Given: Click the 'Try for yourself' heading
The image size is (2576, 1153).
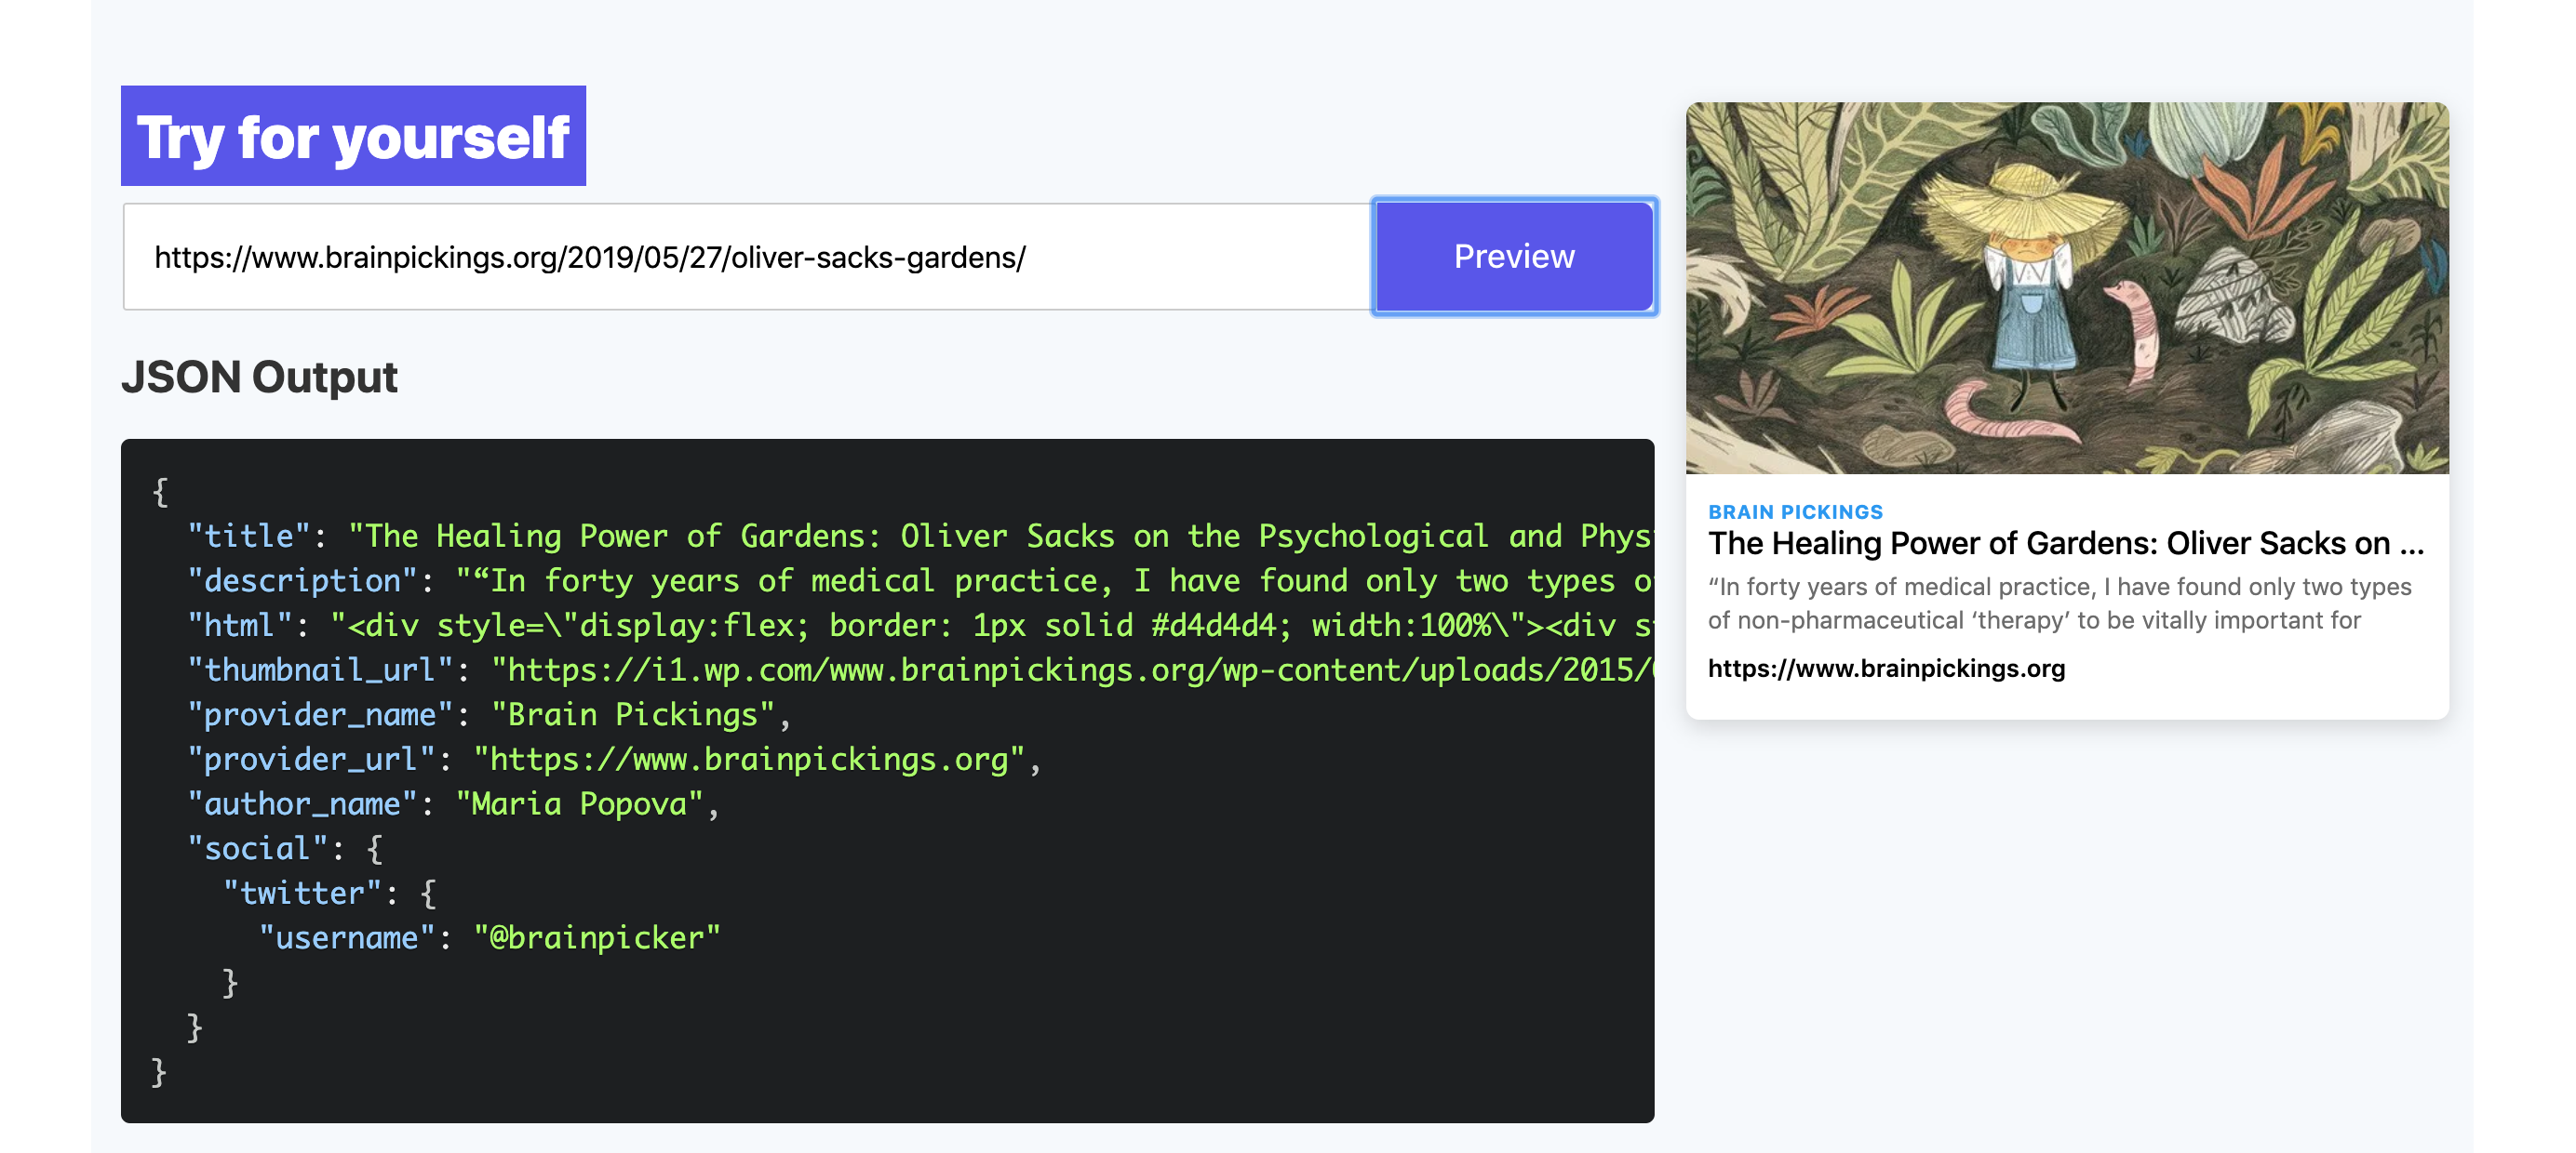Looking at the screenshot, I should tap(353, 137).
